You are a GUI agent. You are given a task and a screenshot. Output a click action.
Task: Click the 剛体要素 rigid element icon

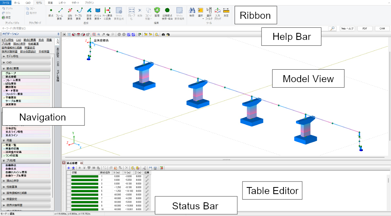click(89, 11)
